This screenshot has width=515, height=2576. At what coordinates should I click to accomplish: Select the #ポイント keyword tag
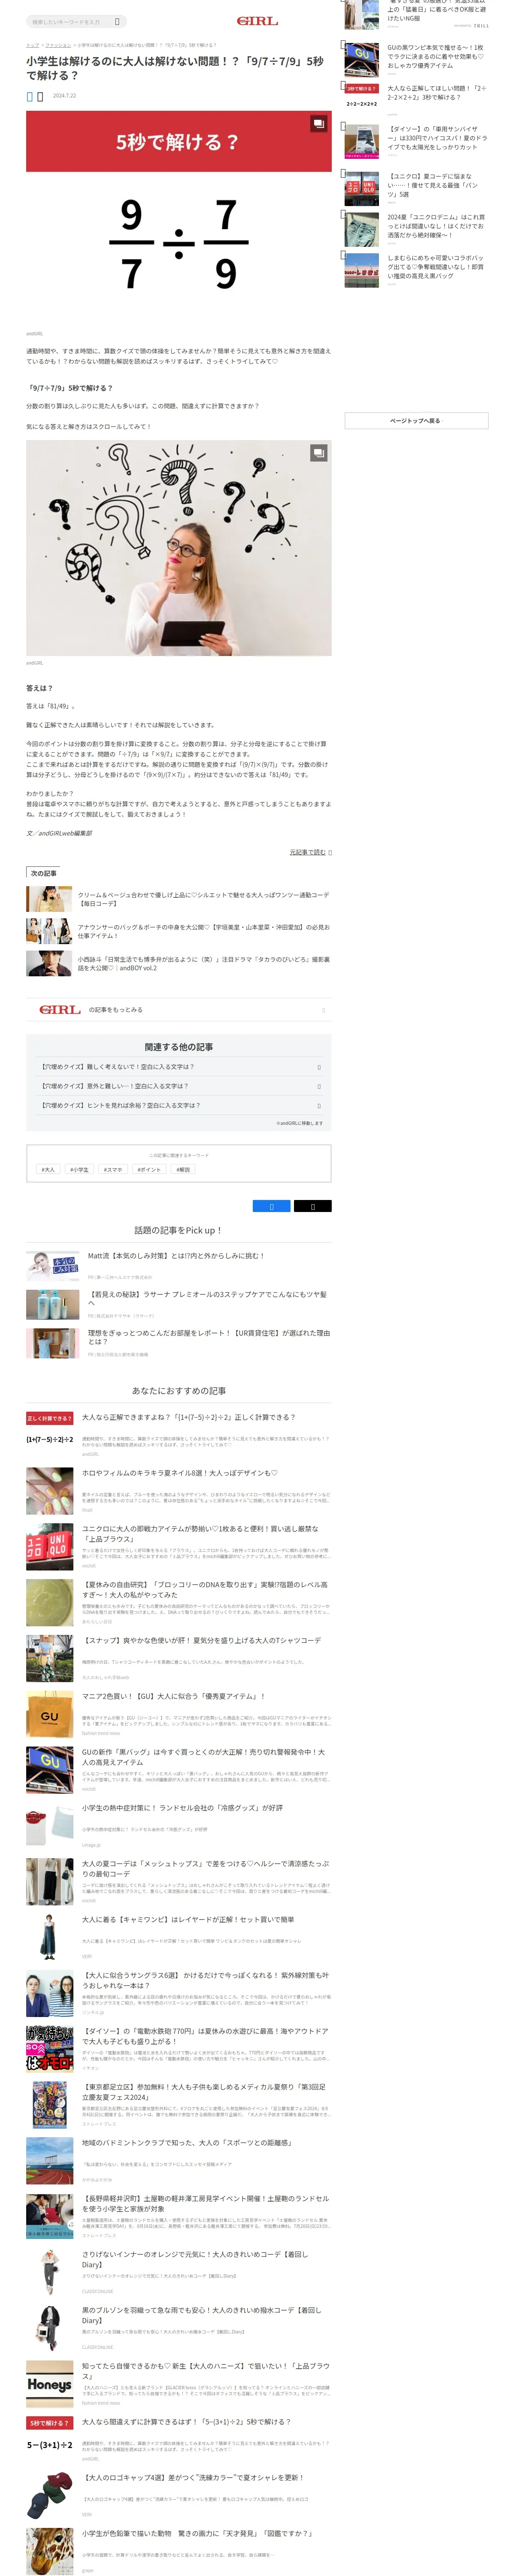pos(149,1169)
